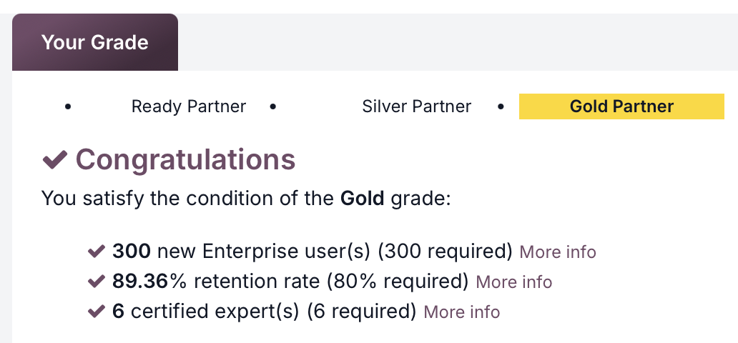The height and width of the screenshot is (343, 738).
Task: Click the bullet before Silver Partner
Action: pos(272,106)
